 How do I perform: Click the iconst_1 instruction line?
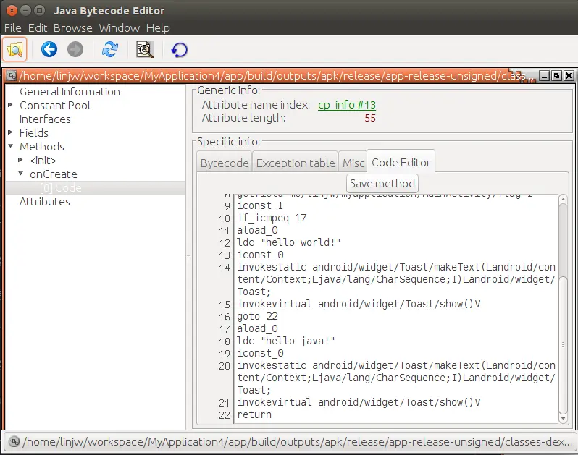click(260, 205)
